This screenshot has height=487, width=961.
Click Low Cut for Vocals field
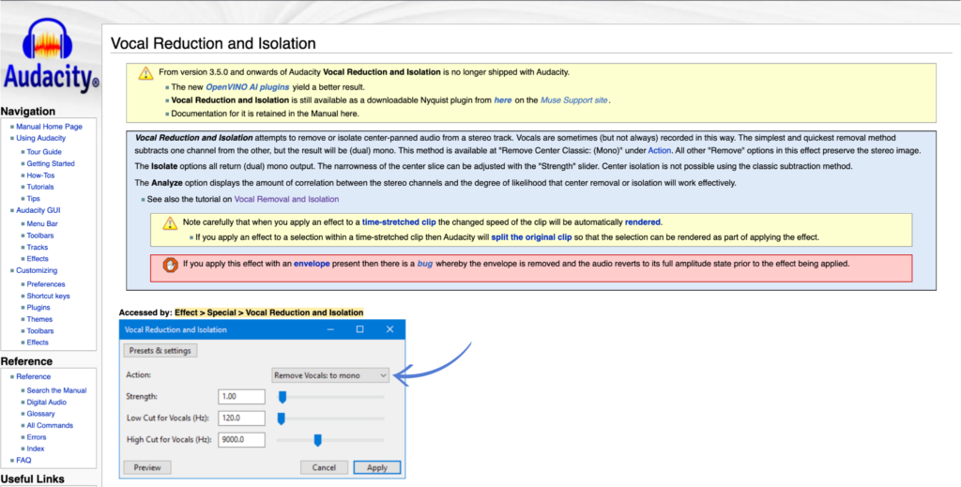tap(241, 419)
